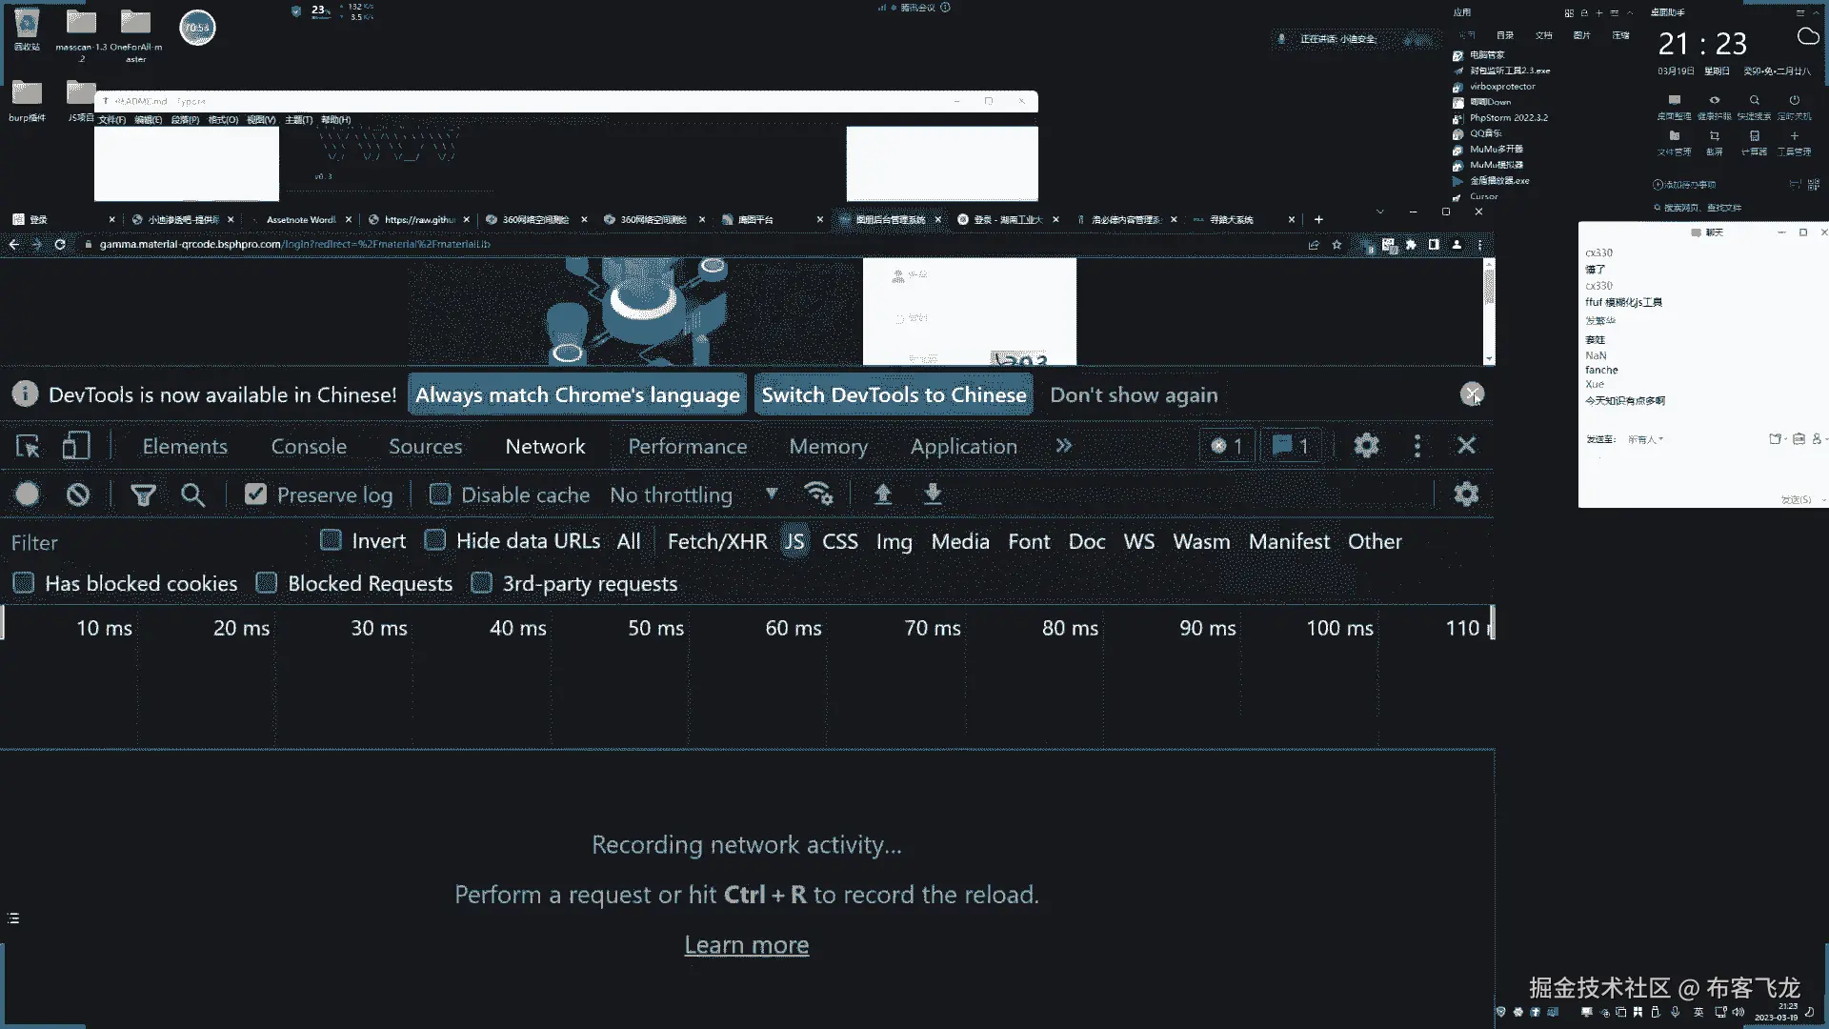Open network conditions wifi icon
1829x1029 pixels.
818,494
